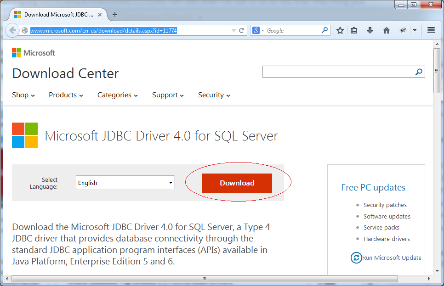Click the add-on bug icon in toolbar
The height and width of the screenshot is (286, 444).
(x=403, y=30)
